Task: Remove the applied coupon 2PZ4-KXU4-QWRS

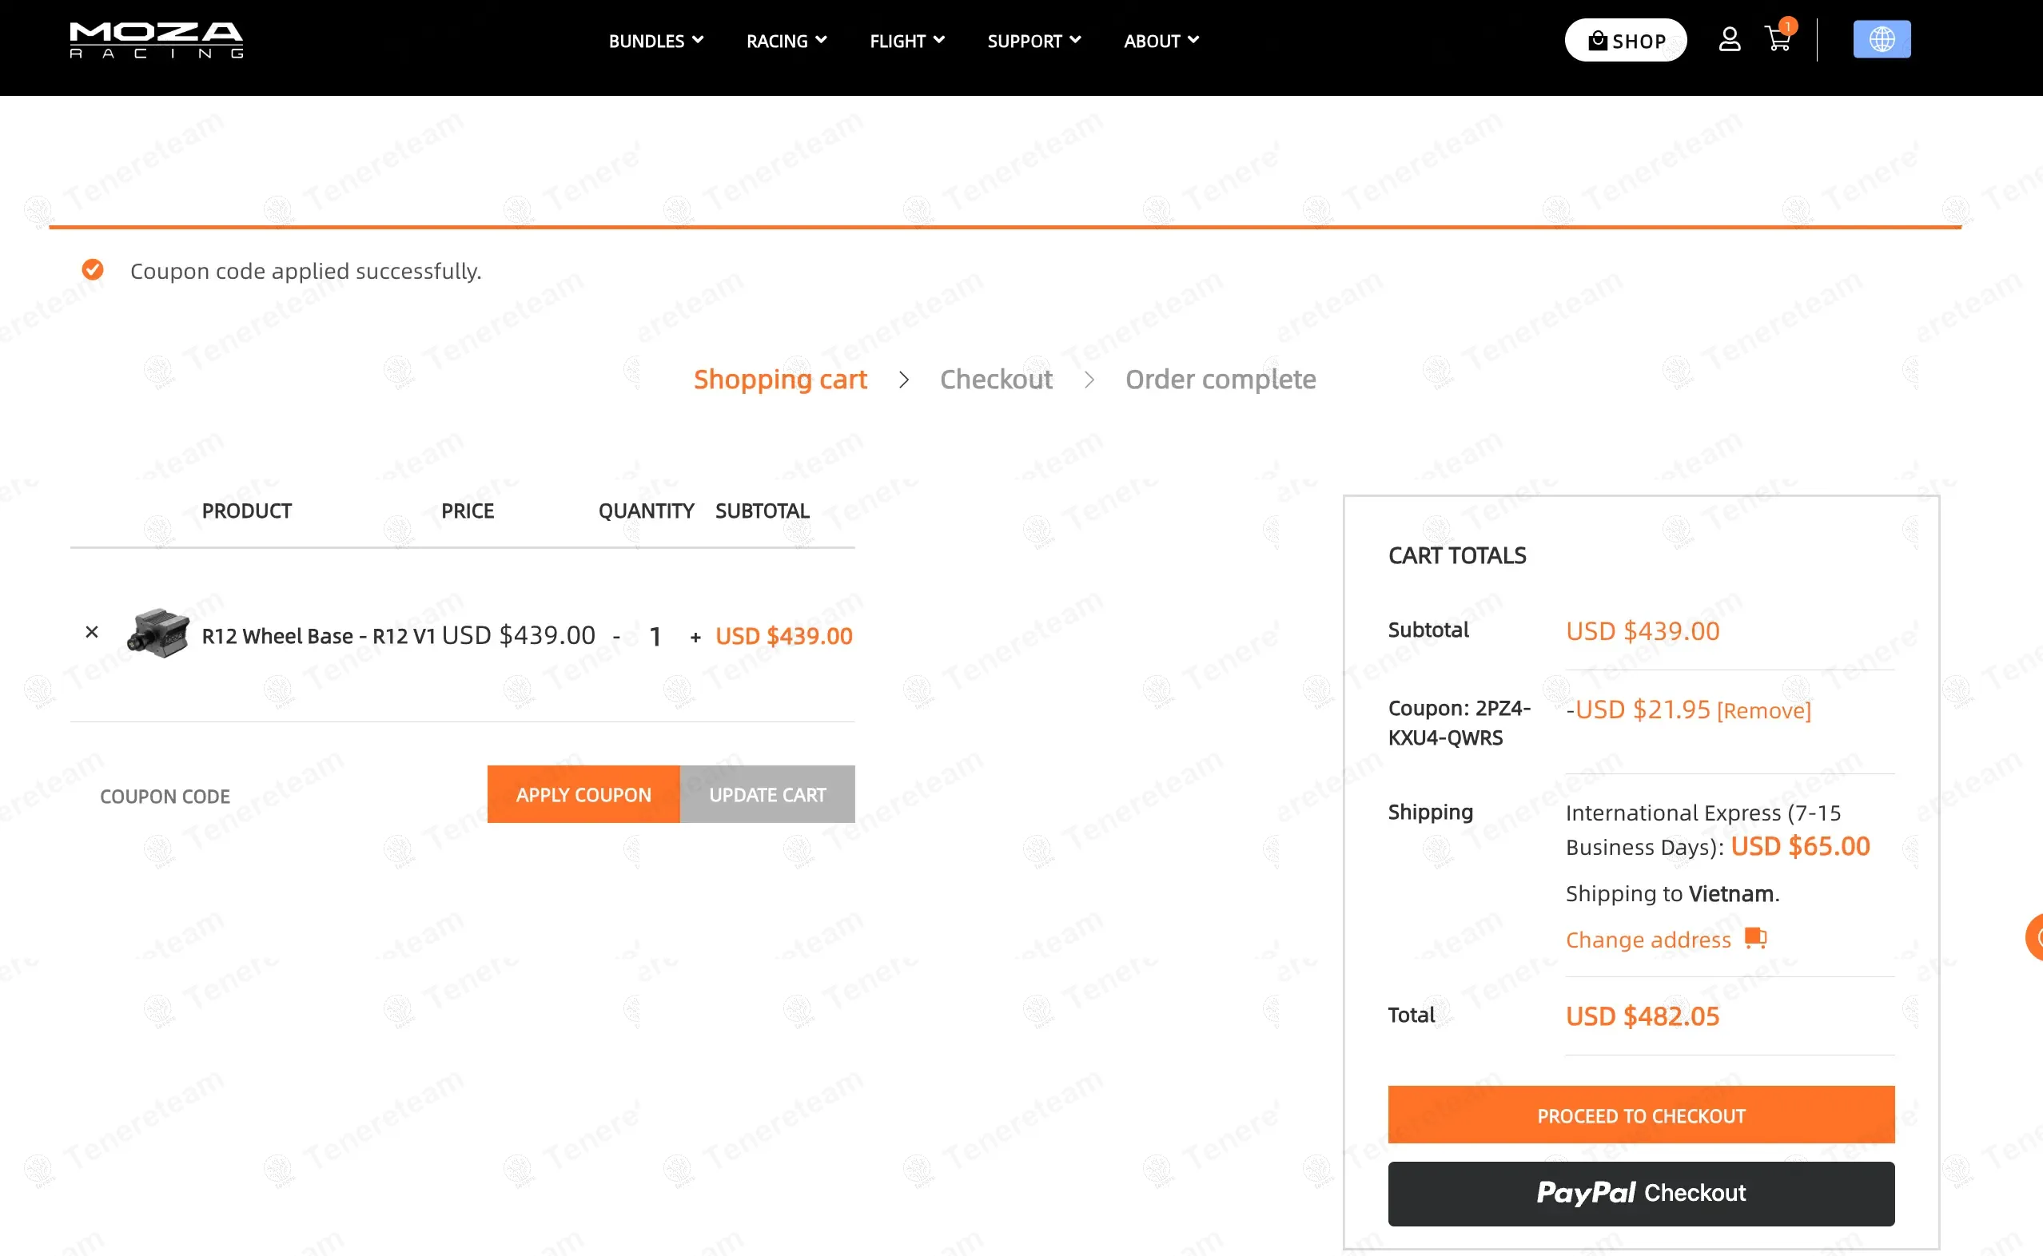Action: point(1764,709)
